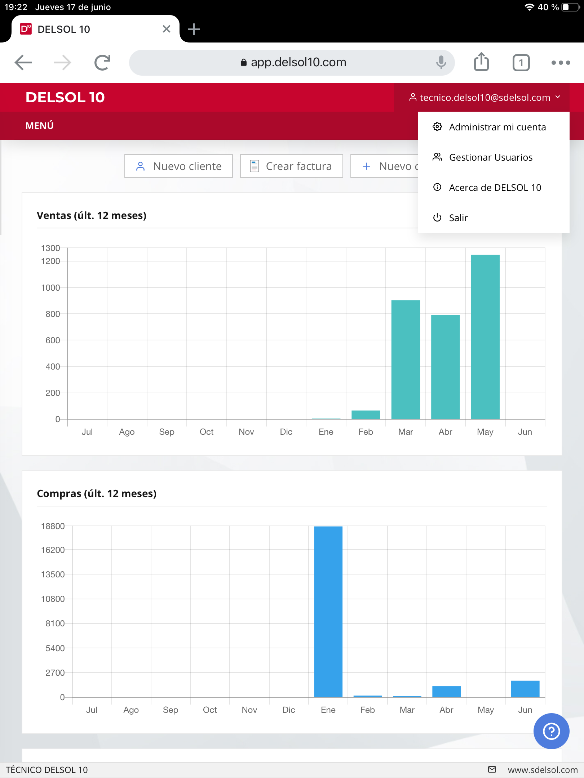Open a new browser tab with plus
584x778 pixels.
point(194,29)
